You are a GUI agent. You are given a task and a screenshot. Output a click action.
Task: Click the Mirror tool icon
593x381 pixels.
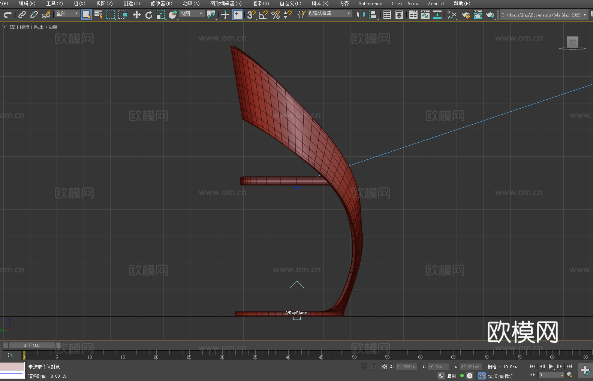(x=361, y=15)
